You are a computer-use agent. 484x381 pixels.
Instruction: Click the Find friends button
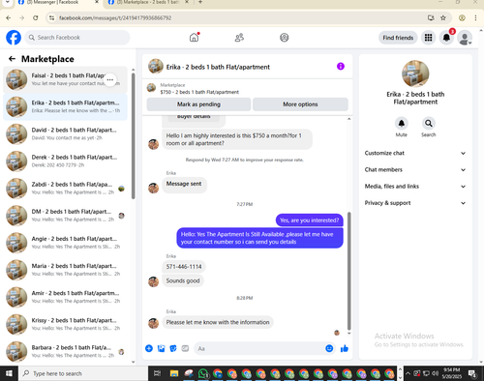(398, 38)
